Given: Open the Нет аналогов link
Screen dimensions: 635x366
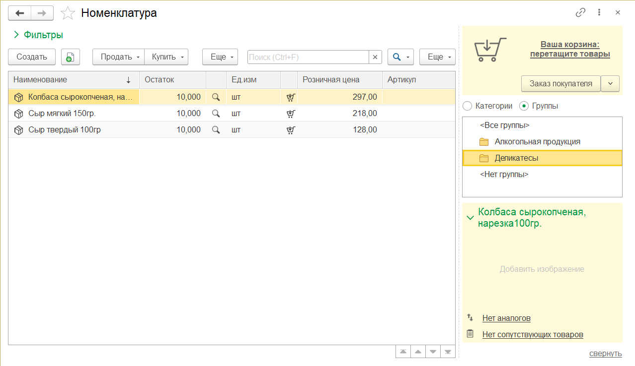Looking at the screenshot, I should 506,318.
